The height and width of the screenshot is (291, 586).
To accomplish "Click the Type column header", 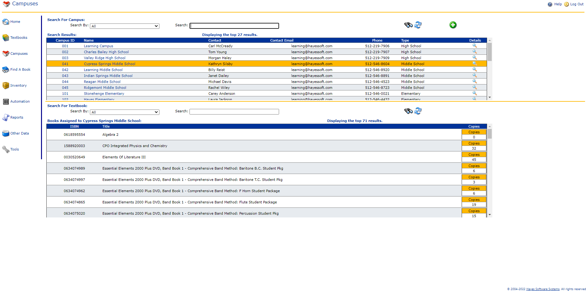I will [405, 40].
